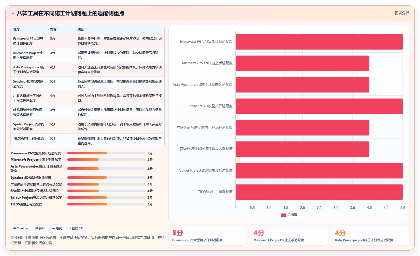
Task: Click description starting 在线路推进计划上
Action: 120,141
